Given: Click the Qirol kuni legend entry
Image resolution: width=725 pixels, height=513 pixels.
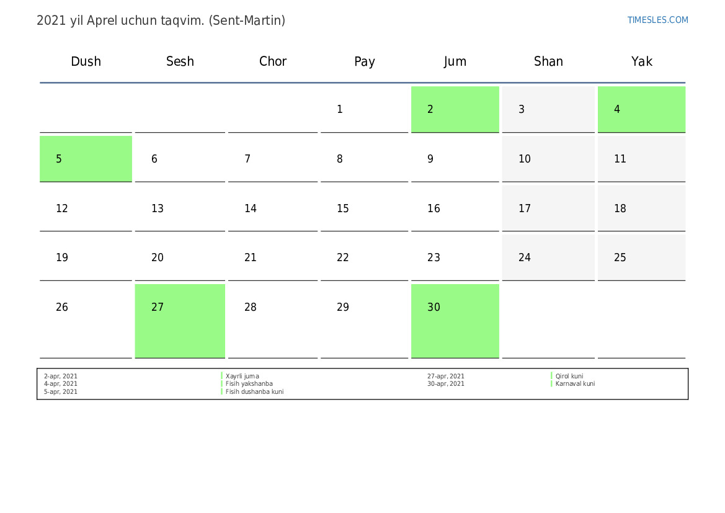Looking at the screenshot, I should point(569,376).
